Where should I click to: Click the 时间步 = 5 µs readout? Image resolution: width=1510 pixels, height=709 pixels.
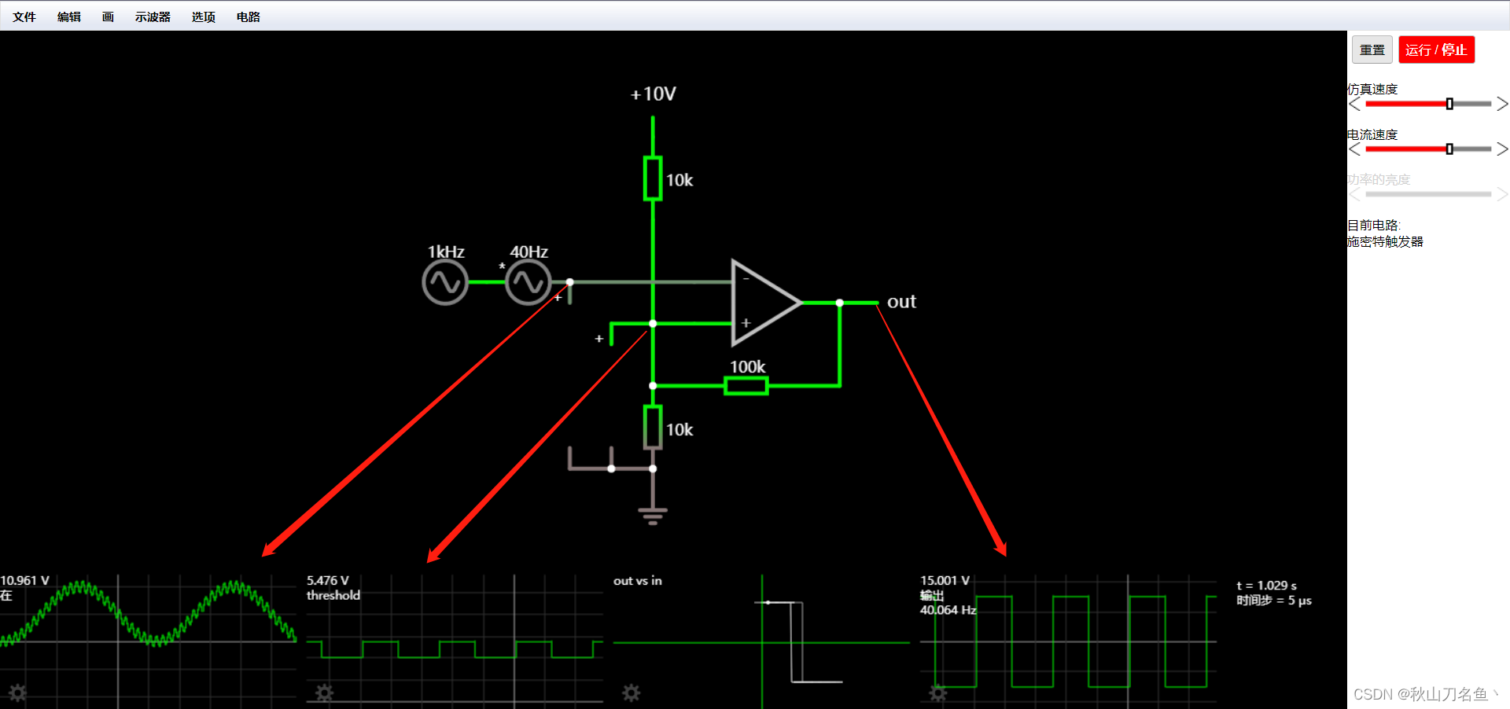(x=1274, y=601)
